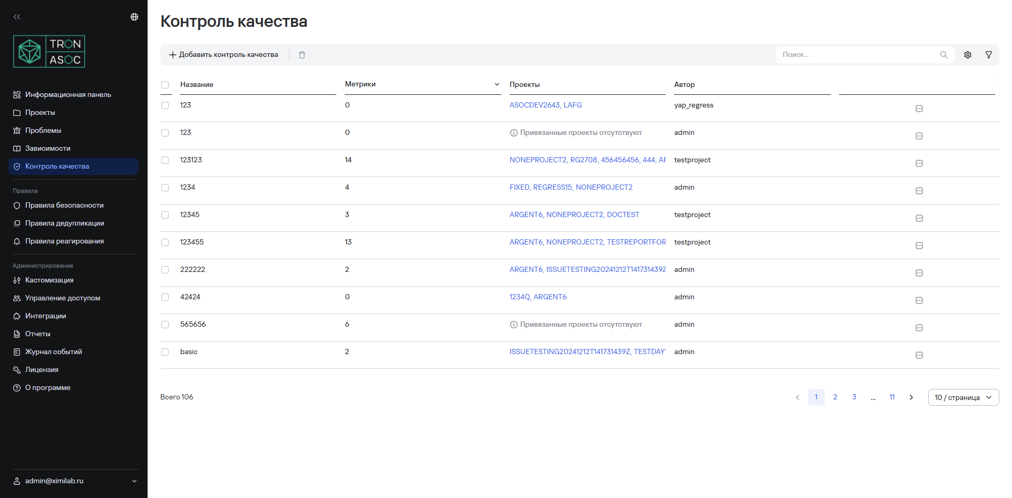Select checkbox for row 565656
Screen dimensions: 1012x498
pyautogui.click(x=165, y=325)
